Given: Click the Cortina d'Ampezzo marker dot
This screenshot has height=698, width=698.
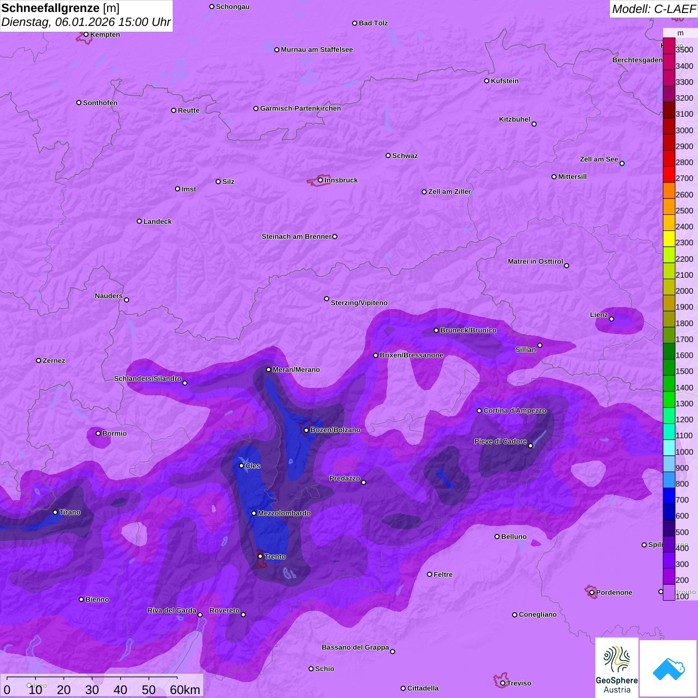Looking at the screenshot, I should click(x=479, y=411).
